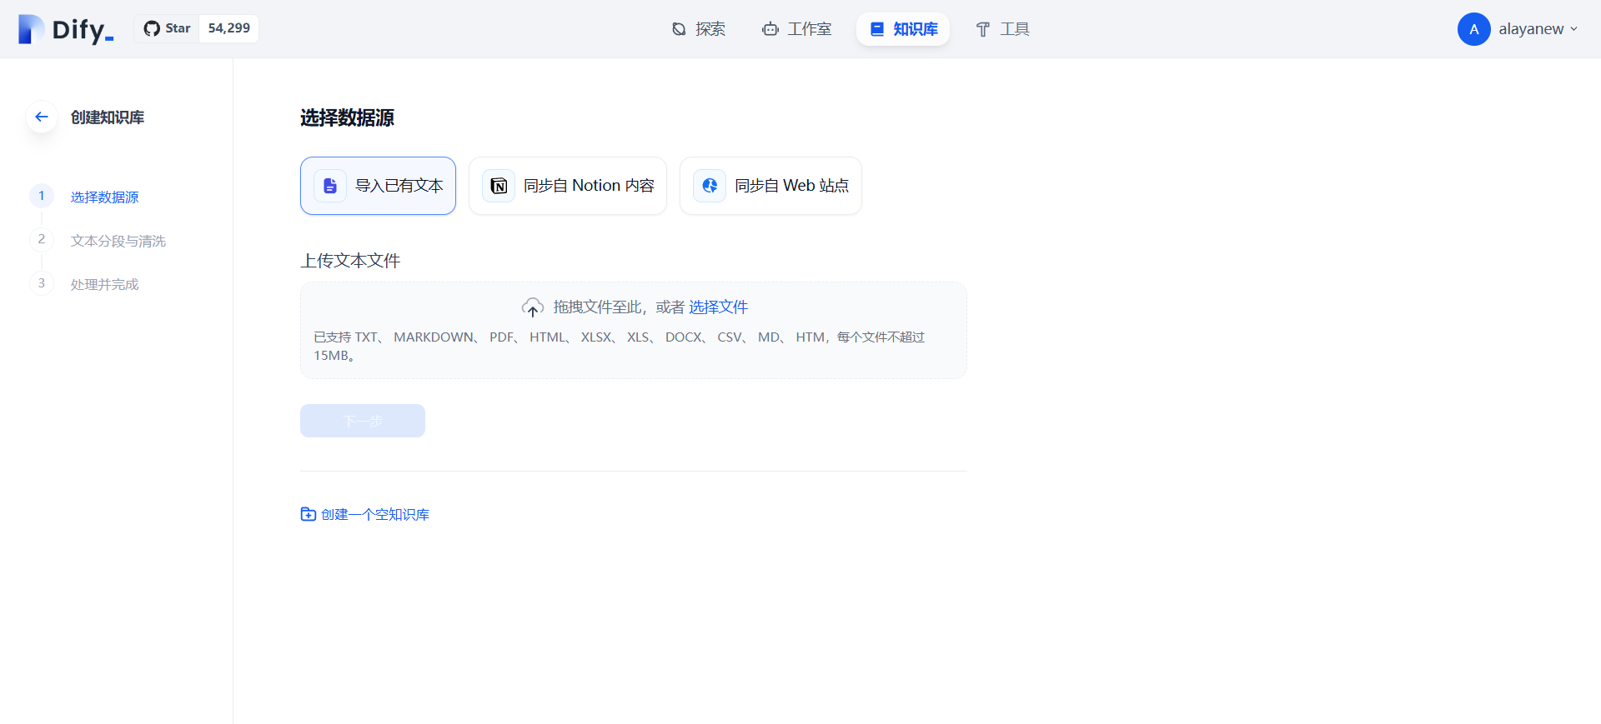Click 创建一个空知识库 link
This screenshot has height=724, width=1601.
click(374, 514)
